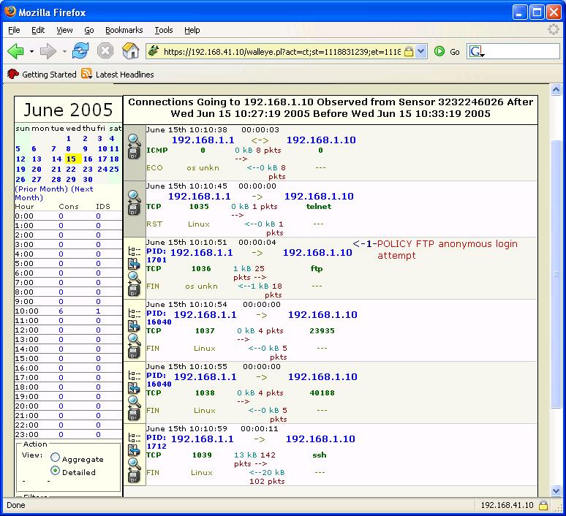Click the magnifier icon for the ICMP connection
The width and height of the screenshot is (566, 516).
point(134,139)
